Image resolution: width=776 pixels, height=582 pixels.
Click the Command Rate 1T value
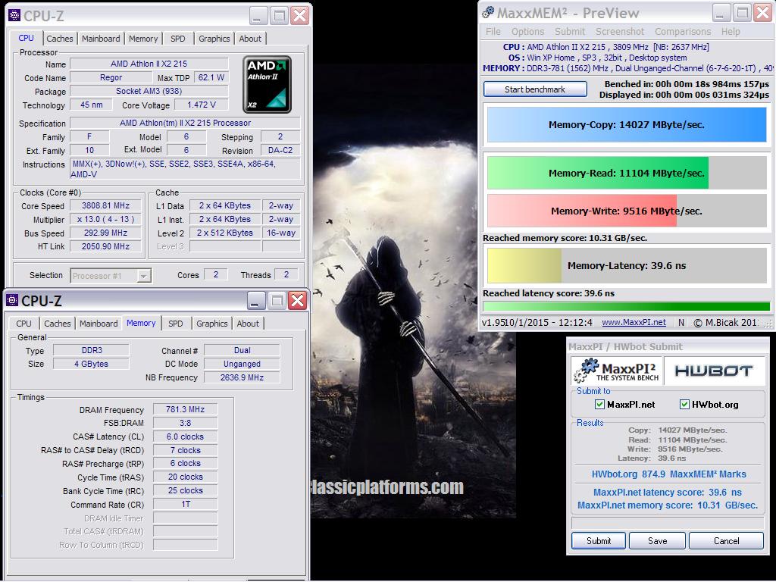185,504
